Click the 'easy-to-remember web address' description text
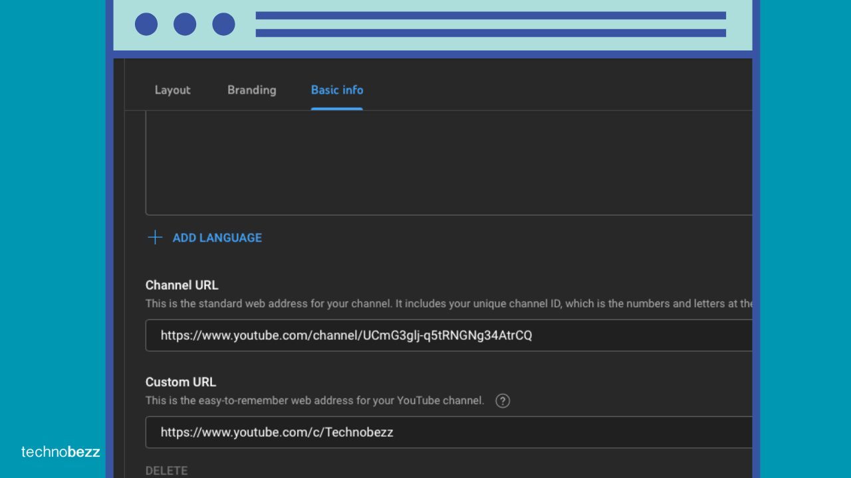Viewport: 851px width, 478px height. (x=314, y=401)
